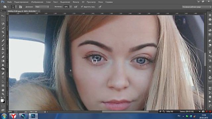Select the Healing Brush tool
Image resolution: width=212 pixels, height=119 pixels.
tap(3, 40)
